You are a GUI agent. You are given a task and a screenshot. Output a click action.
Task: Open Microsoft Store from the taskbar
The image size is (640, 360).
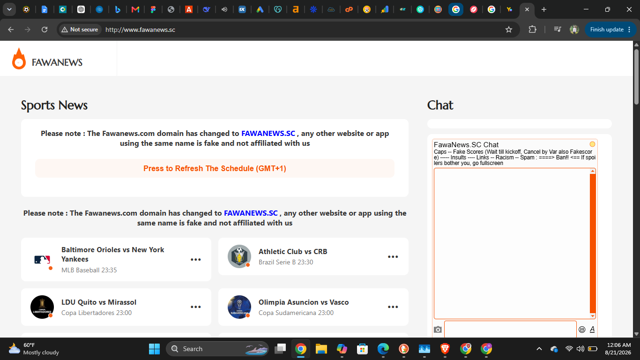tap(362, 349)
